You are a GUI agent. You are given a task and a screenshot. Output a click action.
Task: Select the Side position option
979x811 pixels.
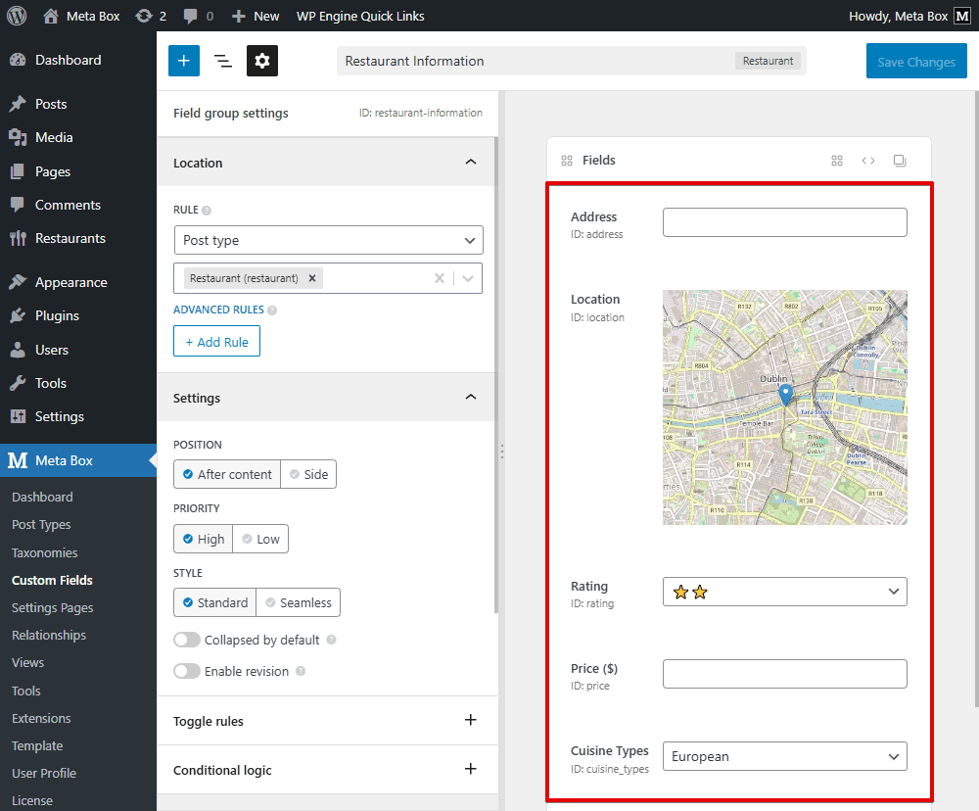pyautogui.click(x=307, y=474)
